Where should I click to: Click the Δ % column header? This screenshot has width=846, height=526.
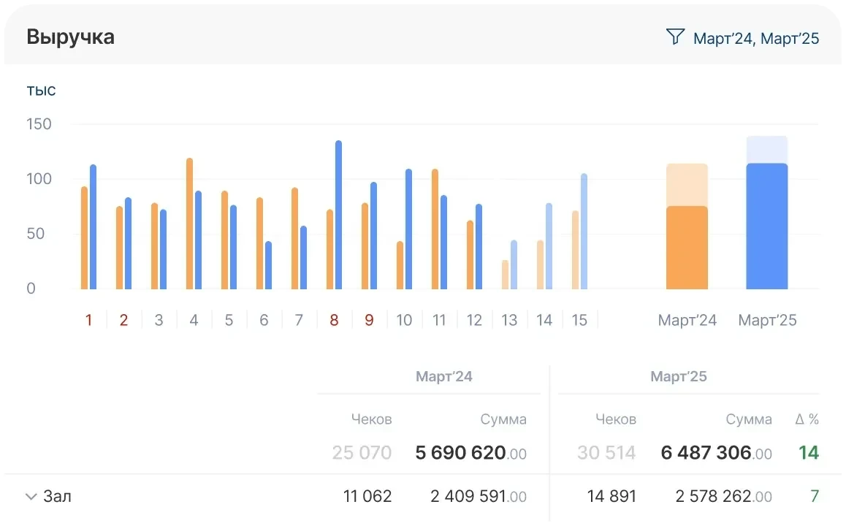(x=807, y=419)
